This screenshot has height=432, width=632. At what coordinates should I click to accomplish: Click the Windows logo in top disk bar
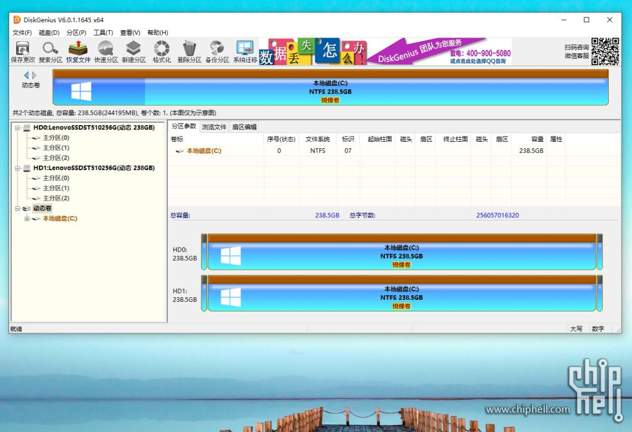81,92
